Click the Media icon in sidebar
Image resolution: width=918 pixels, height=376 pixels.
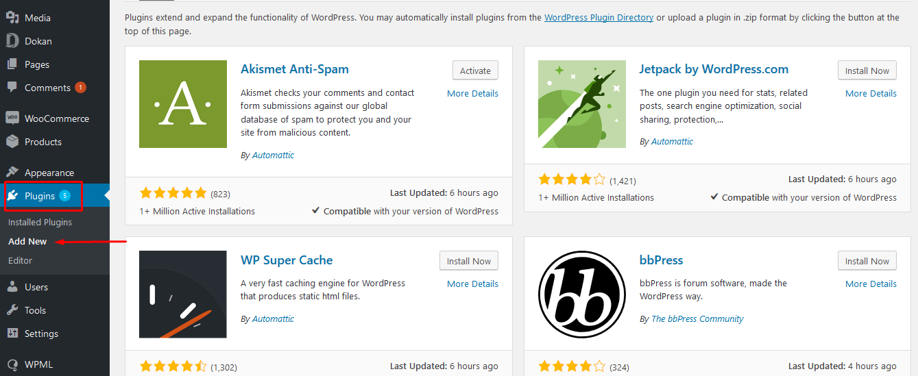point(12,18)
